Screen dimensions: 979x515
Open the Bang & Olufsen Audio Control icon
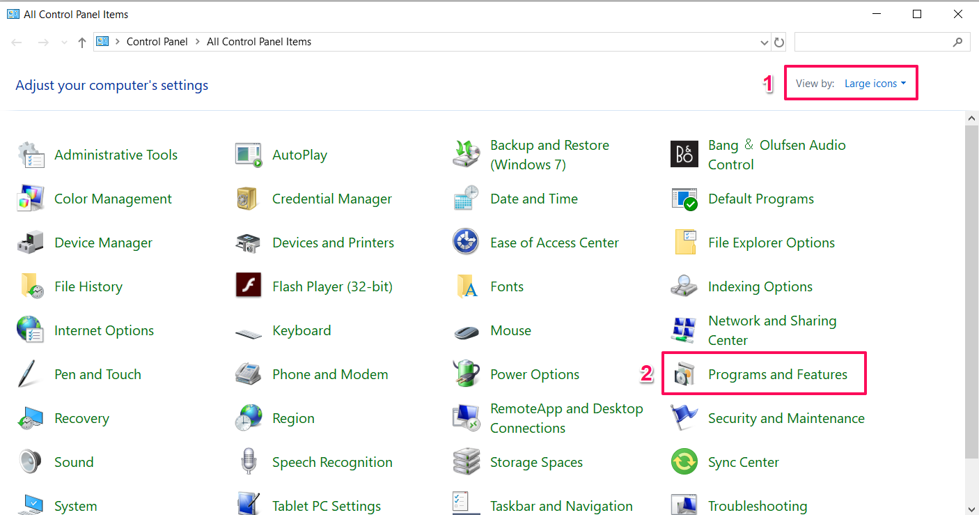(x=684, y=155)
